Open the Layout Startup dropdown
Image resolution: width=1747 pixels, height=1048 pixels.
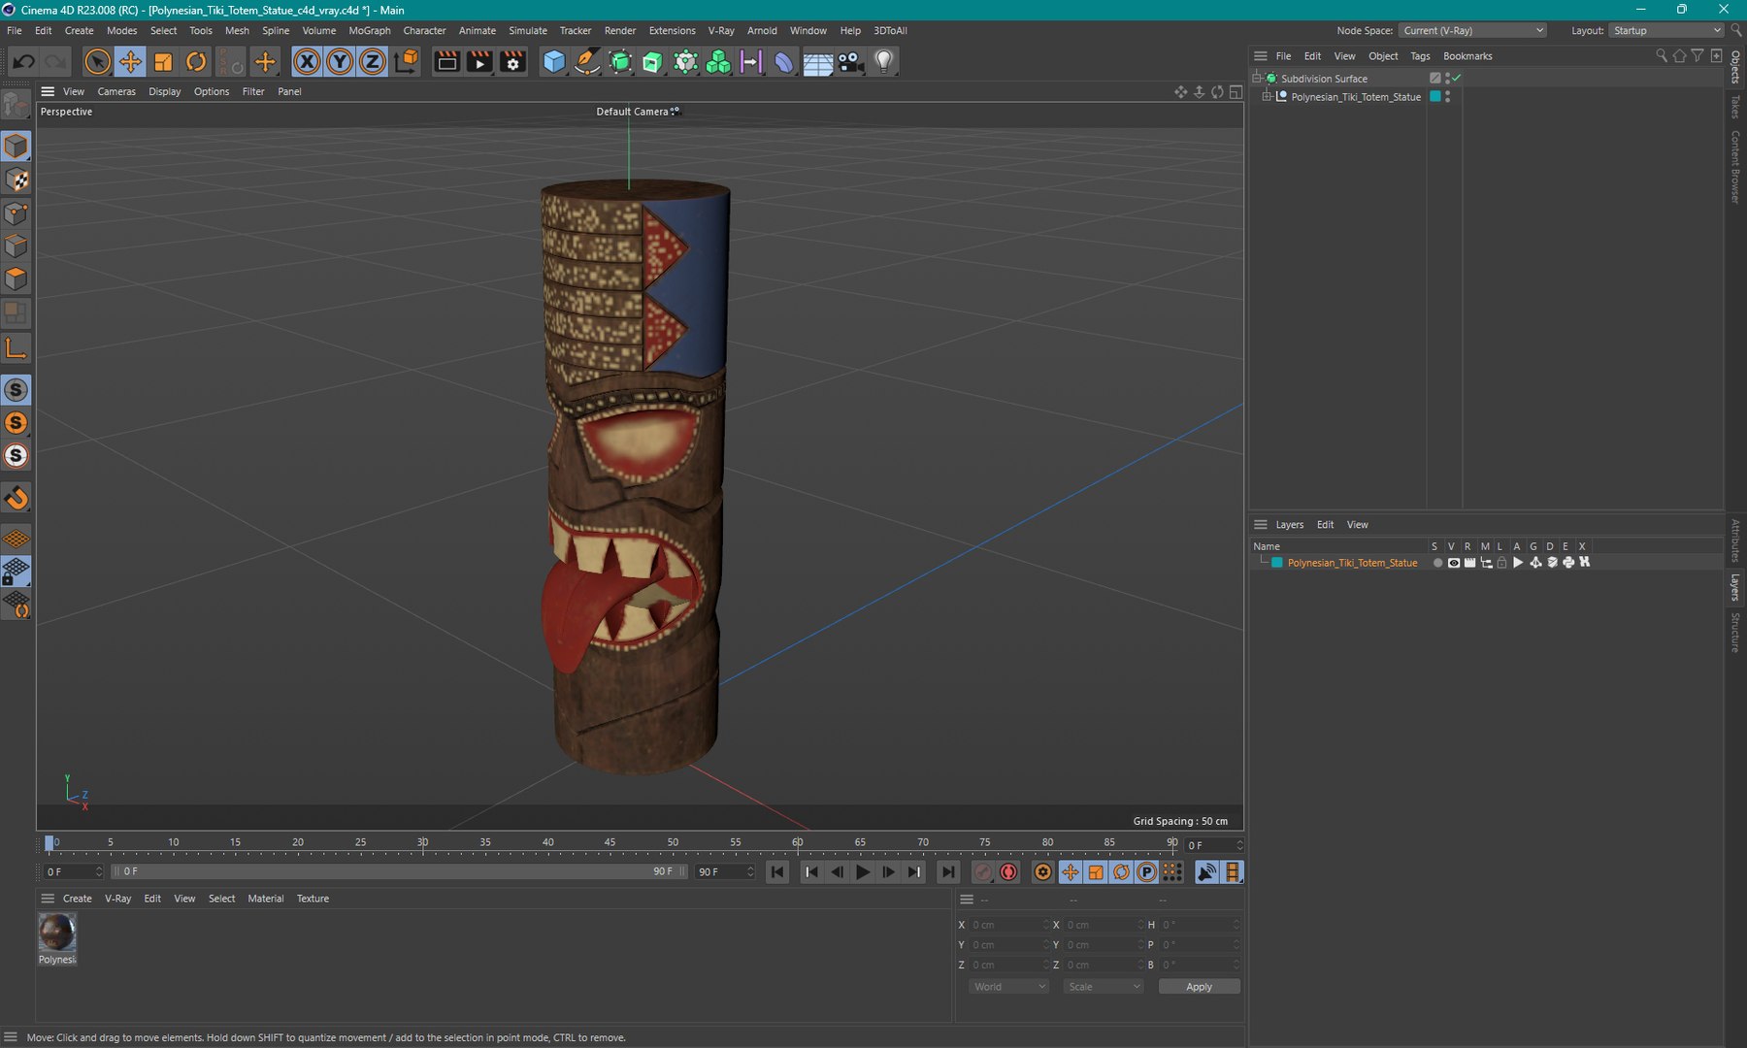click(1666, 31)
